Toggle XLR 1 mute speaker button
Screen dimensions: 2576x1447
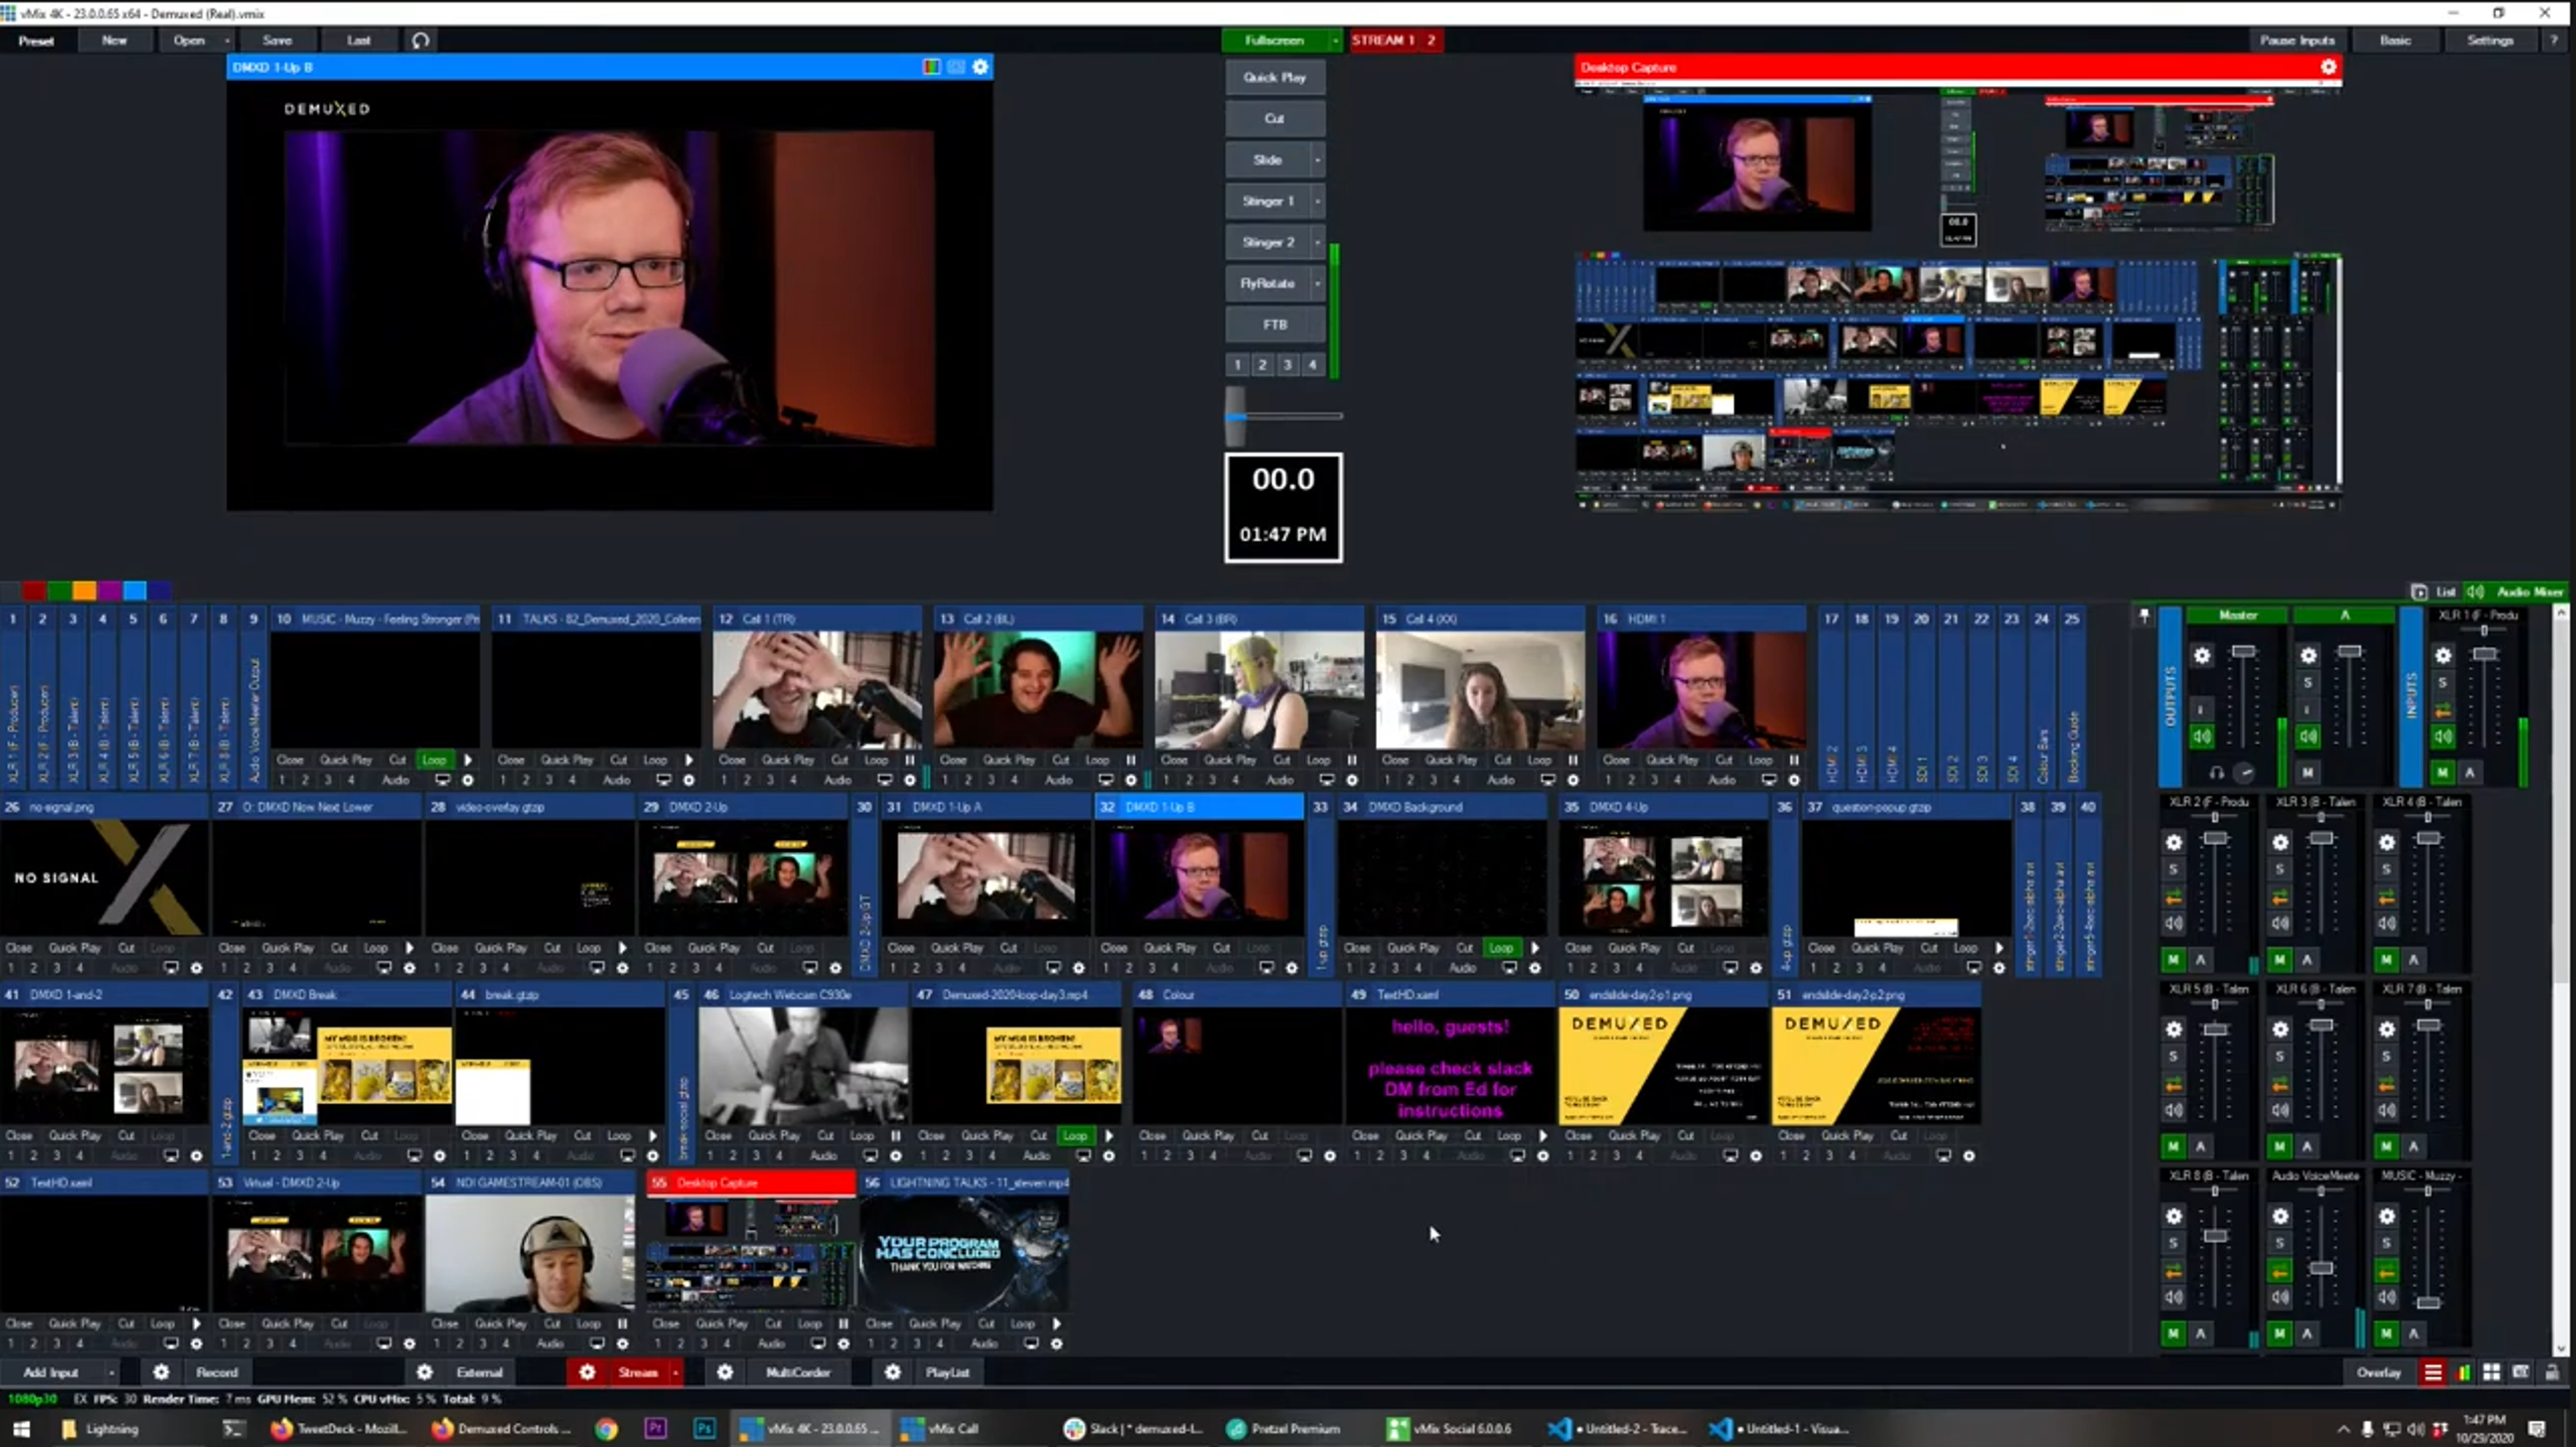tap(2443, 737)
